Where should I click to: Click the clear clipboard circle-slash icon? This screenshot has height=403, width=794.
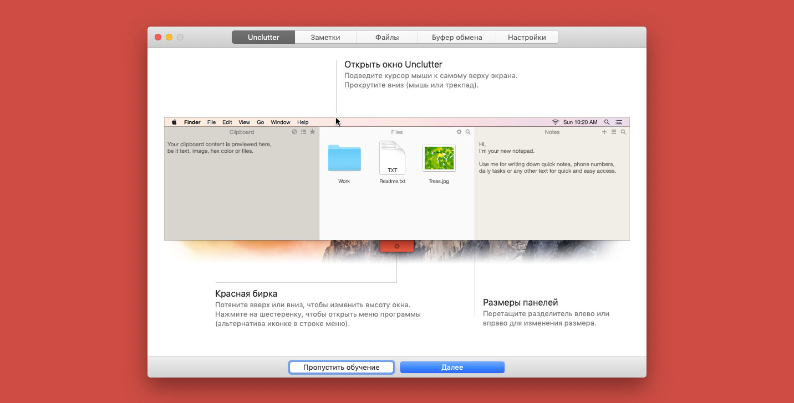tap(294, 132)
